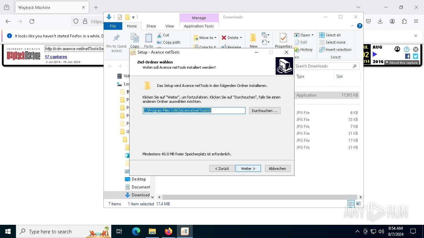Click the Wayback URL input field

point(75,49)
